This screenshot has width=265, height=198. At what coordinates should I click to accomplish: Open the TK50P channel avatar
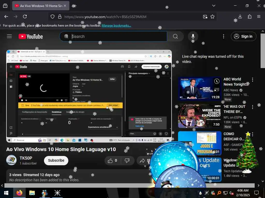pyautogui.click(x=11, y=160)
